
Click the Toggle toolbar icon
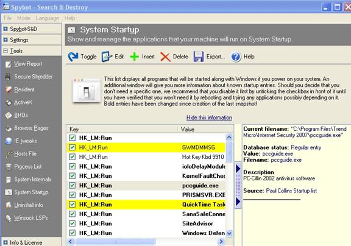pos(73,57)
